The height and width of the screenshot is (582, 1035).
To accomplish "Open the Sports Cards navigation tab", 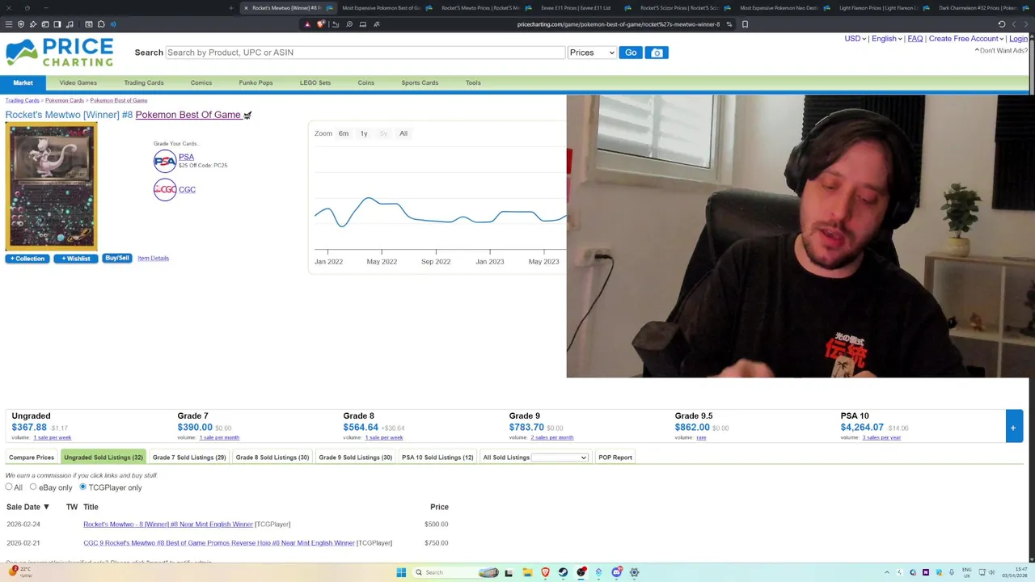I will (420, 82).
